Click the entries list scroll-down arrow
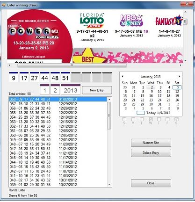This screenshot has width=195, height=202. tap(109, 185)
